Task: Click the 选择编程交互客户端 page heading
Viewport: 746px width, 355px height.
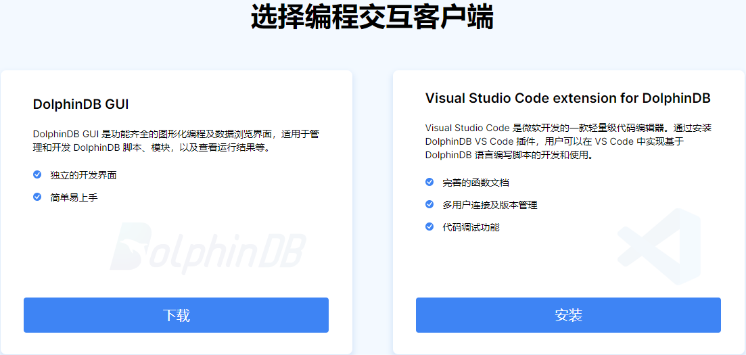Action: [372, 17]
